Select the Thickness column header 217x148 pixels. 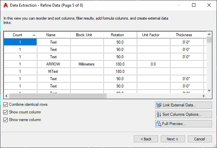click(x=187, y=35)
